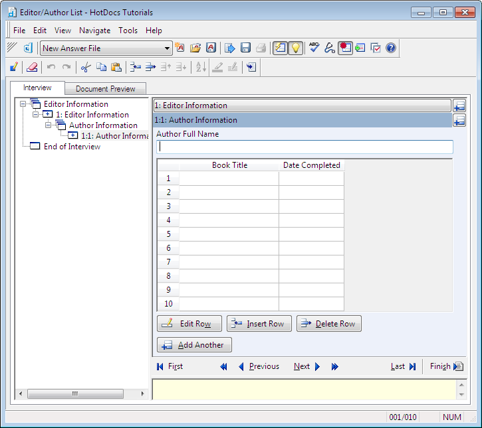
Task: Click the stethoscope-shaped toolbar icon
Action: [x=330, y=48]
